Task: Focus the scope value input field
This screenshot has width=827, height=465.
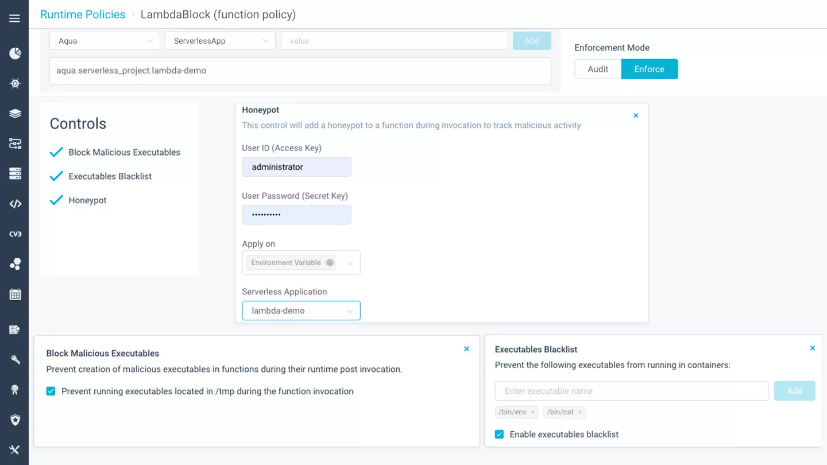Action: (395, 41)
